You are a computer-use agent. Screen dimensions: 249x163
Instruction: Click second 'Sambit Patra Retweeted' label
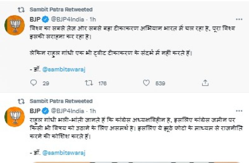pyautogui.click(x=61, y=101)
